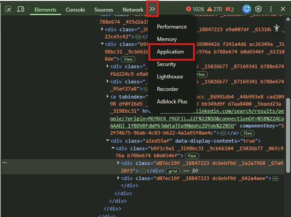Click the == $0 marker text

[190, 171]
